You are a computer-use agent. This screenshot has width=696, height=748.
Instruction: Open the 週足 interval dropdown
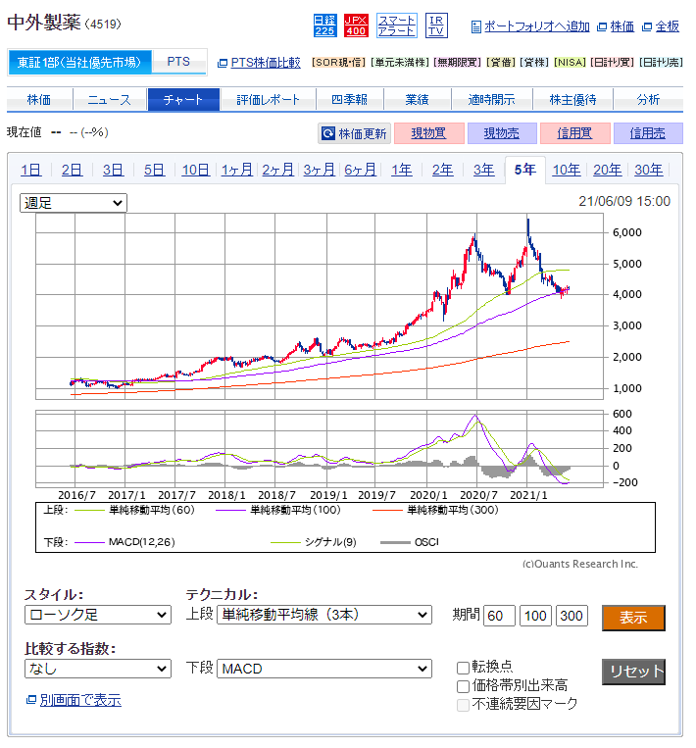tap(73, 203)
